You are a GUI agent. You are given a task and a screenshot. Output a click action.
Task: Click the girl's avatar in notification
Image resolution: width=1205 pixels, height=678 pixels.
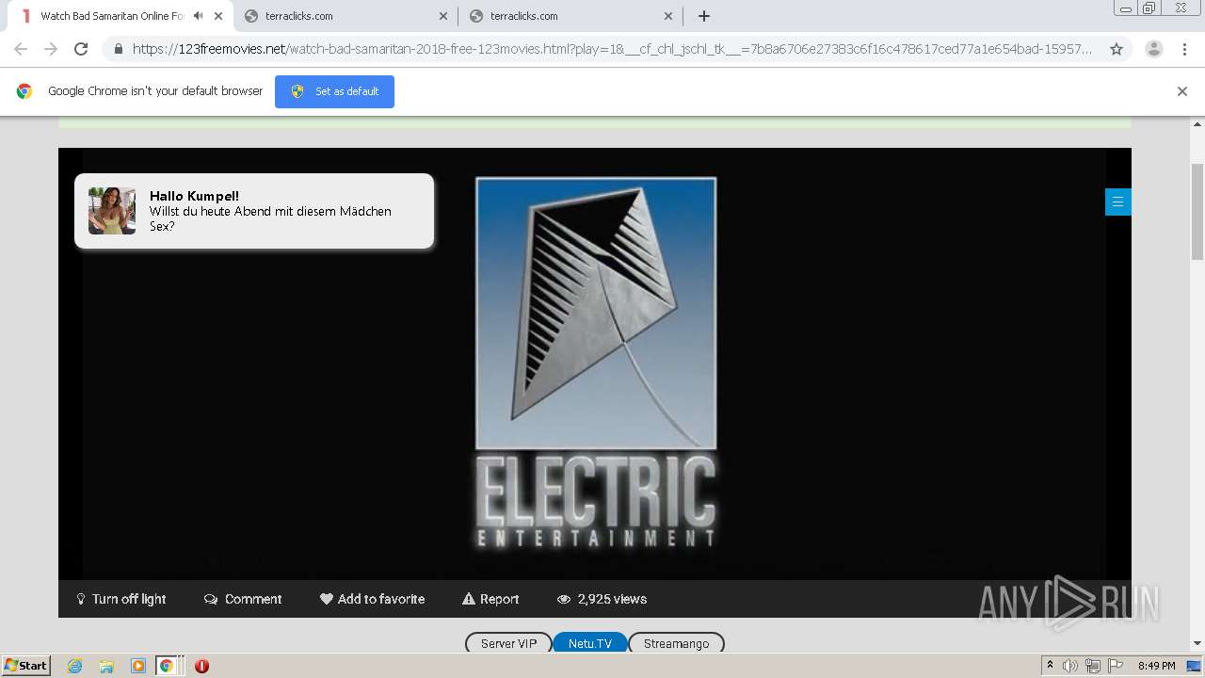tap(112, 210)
